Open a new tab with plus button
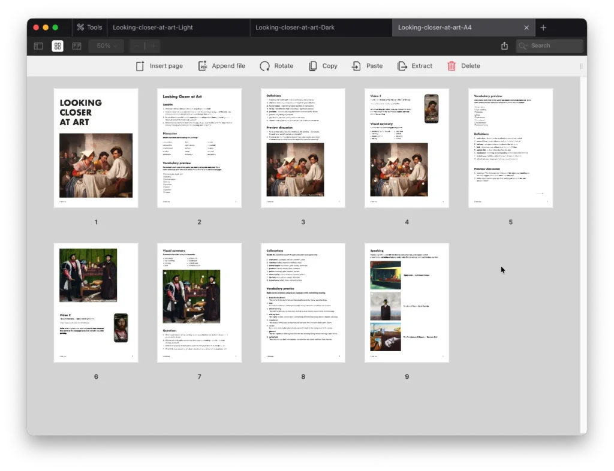The width and height of the screenshot is (614, 471). [x=543, y=28]
